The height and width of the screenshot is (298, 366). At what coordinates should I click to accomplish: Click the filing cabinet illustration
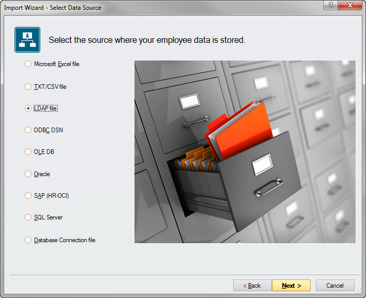coord(245,152)
